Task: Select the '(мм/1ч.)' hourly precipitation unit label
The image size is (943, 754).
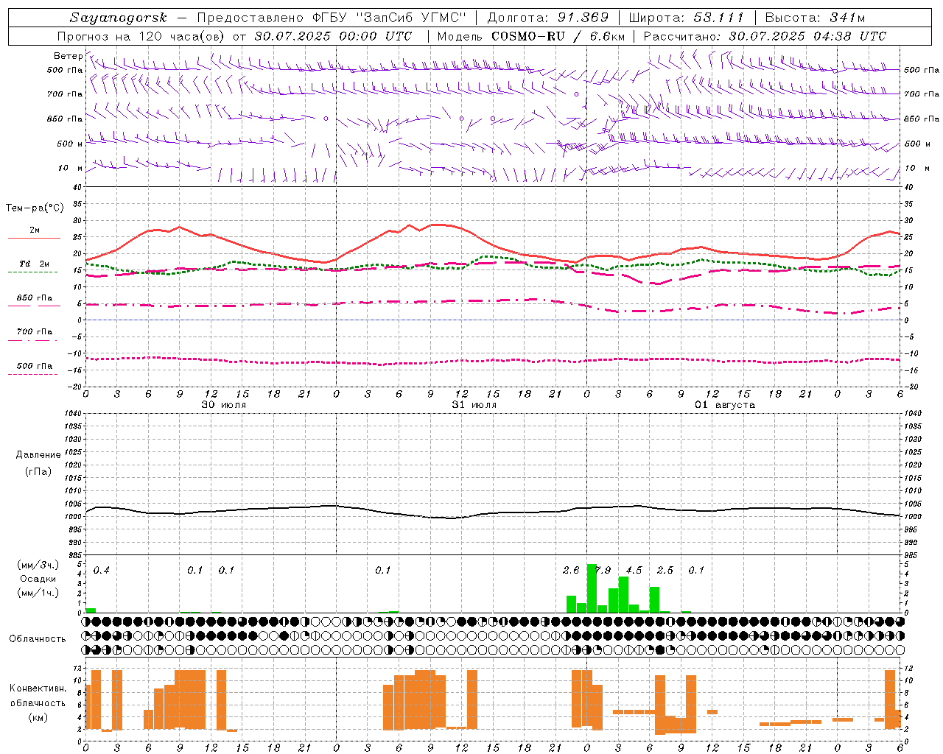Action: point(38,592)
